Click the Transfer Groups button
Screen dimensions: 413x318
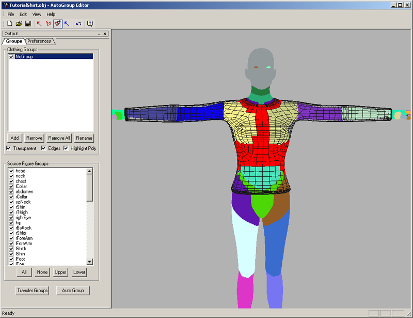click(33, 291)
